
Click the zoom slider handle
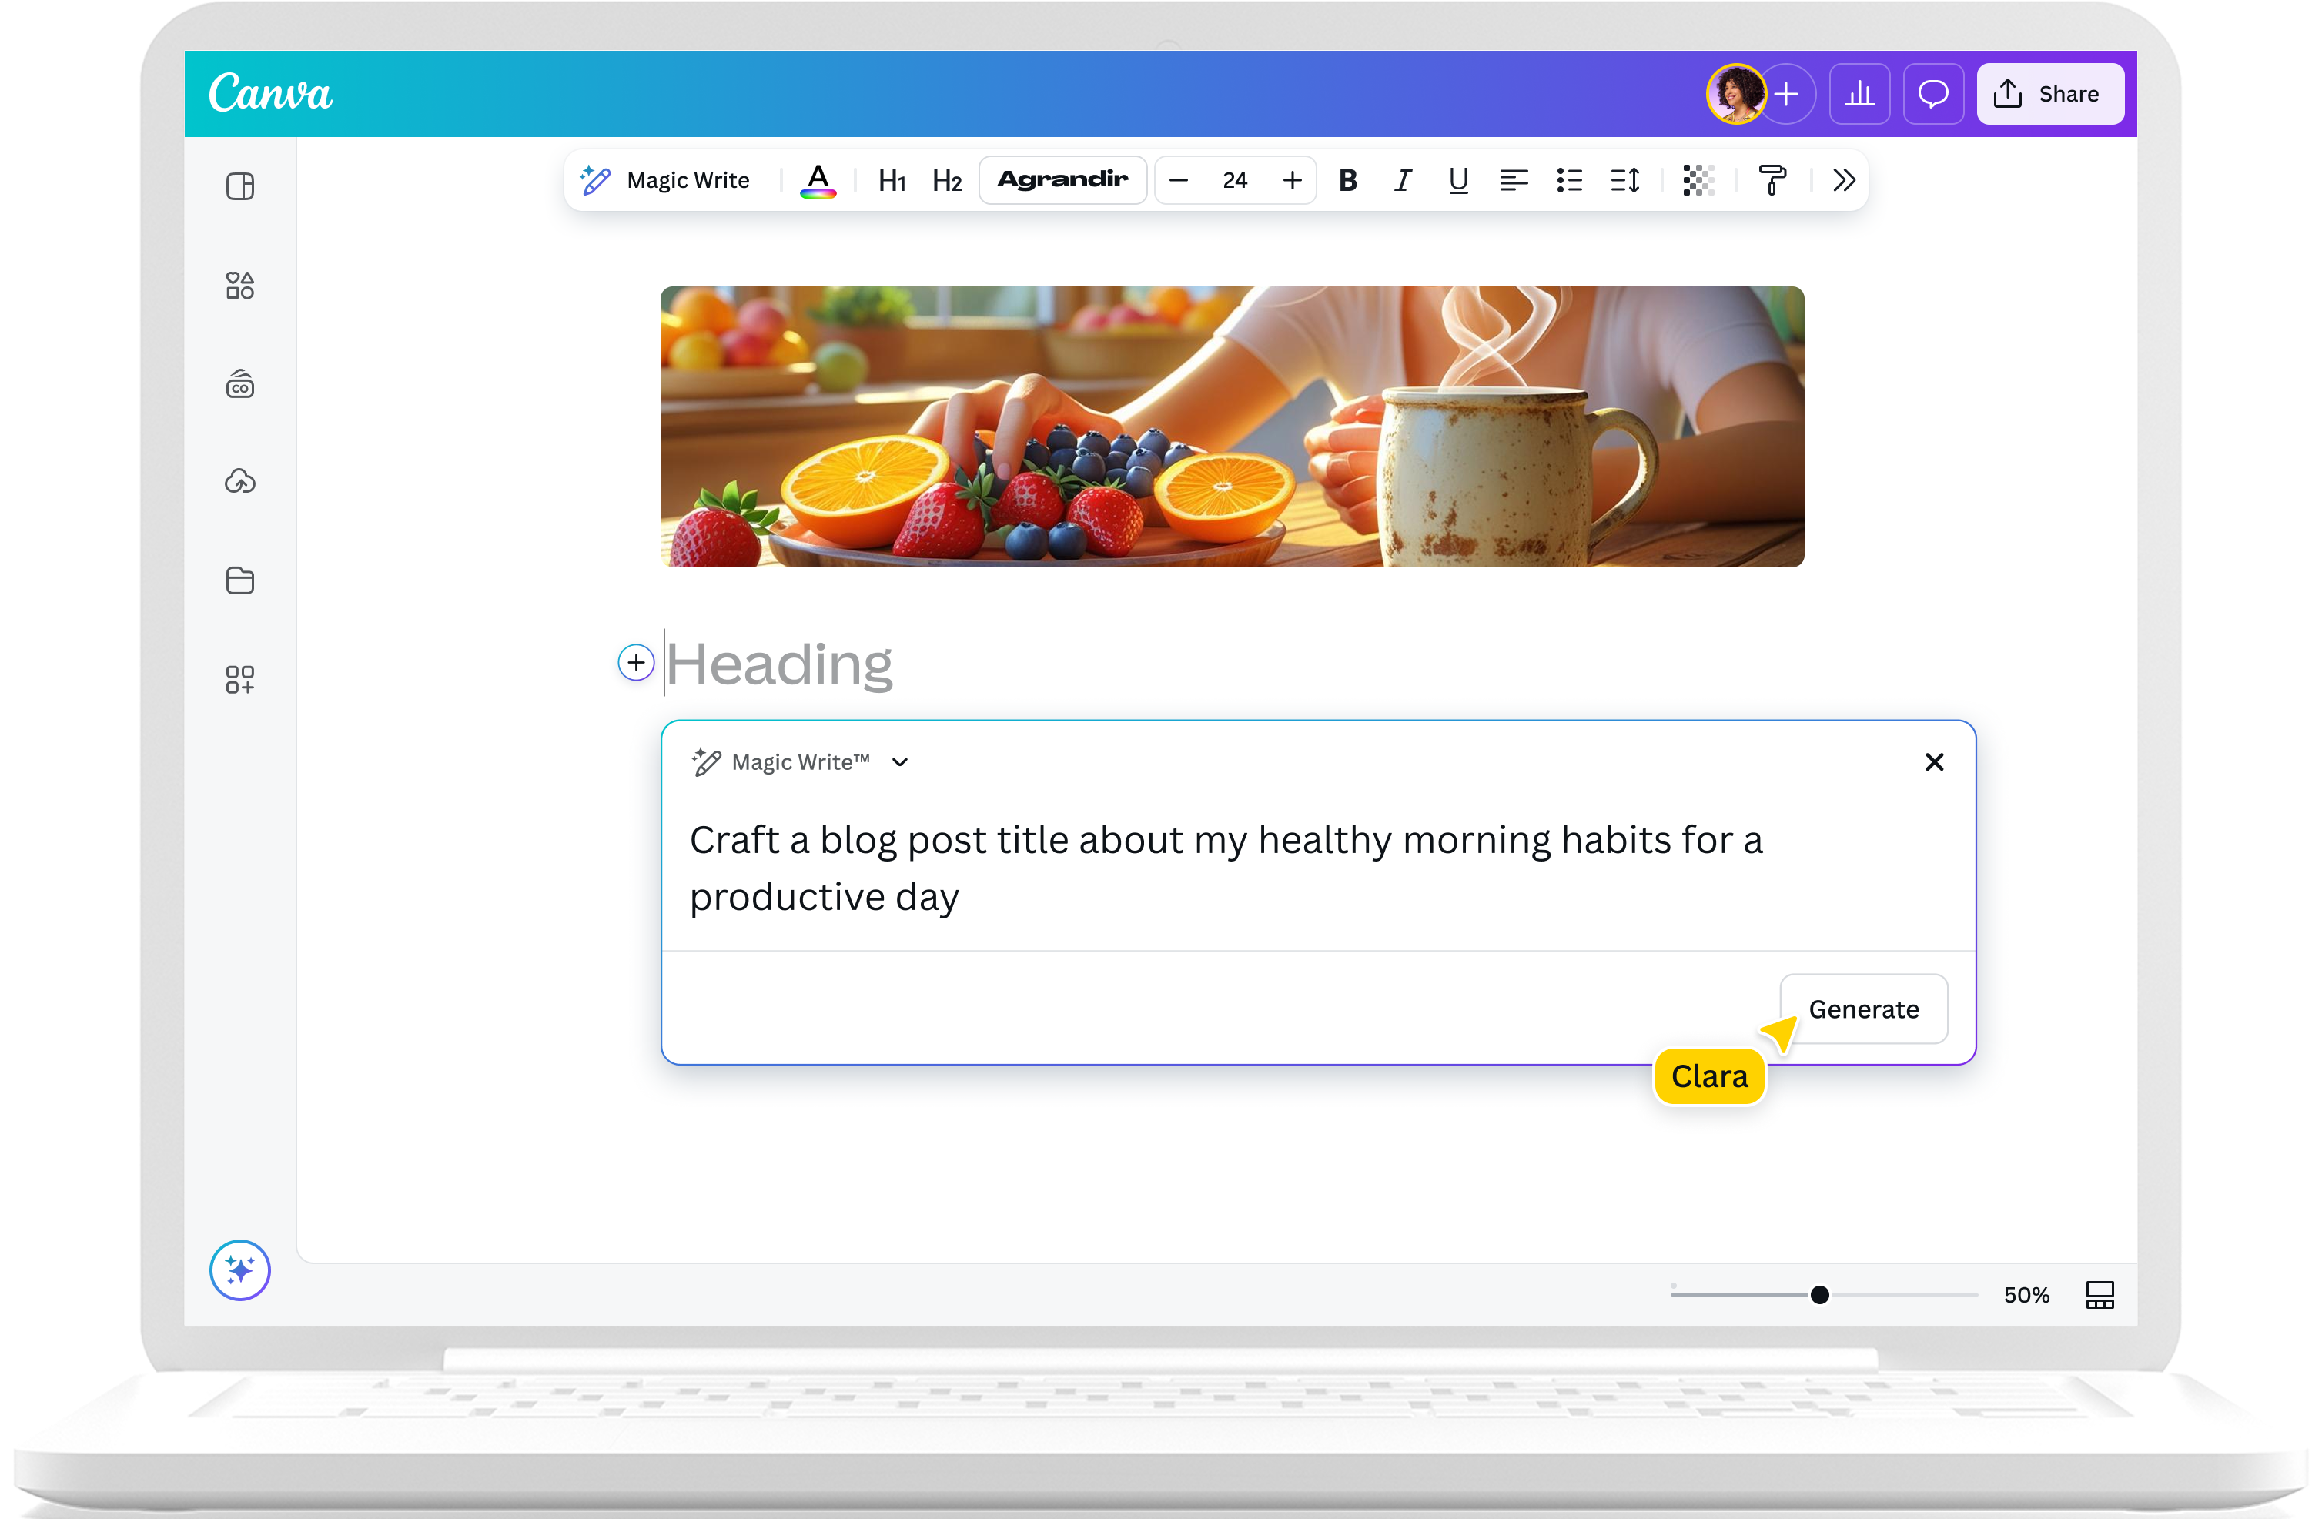1819,1295
